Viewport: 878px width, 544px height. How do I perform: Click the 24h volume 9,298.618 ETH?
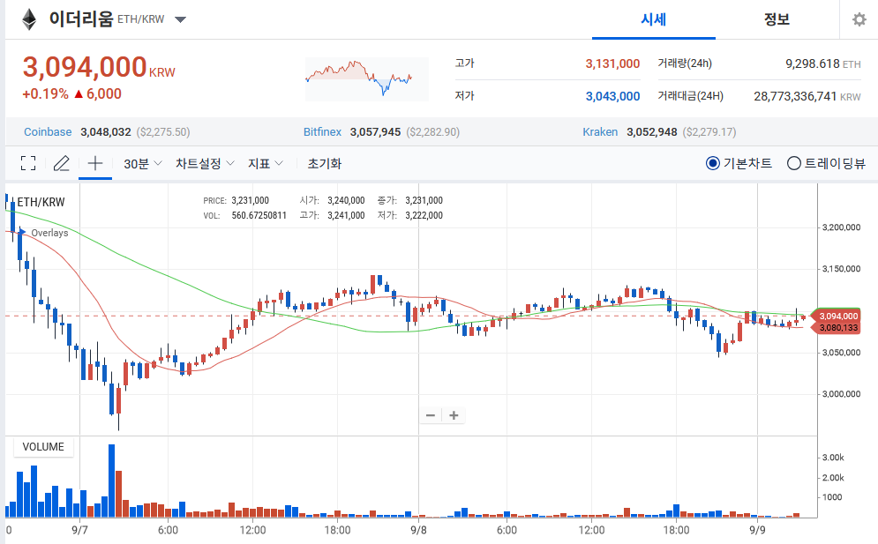pos(823,63)
